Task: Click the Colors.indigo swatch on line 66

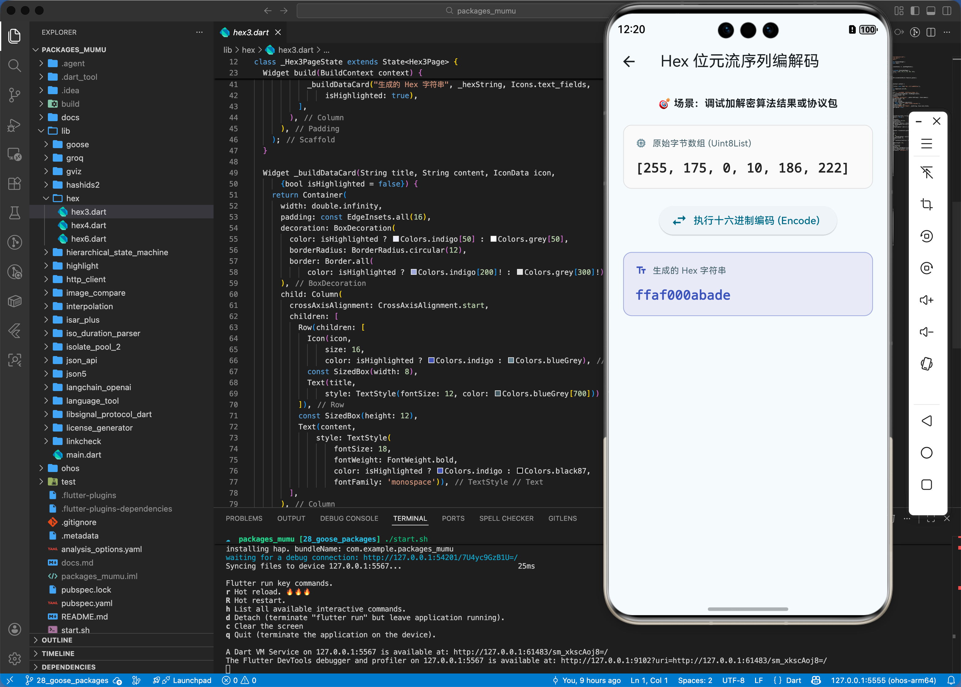Action: pyautogui.click(x=431, y=360)
